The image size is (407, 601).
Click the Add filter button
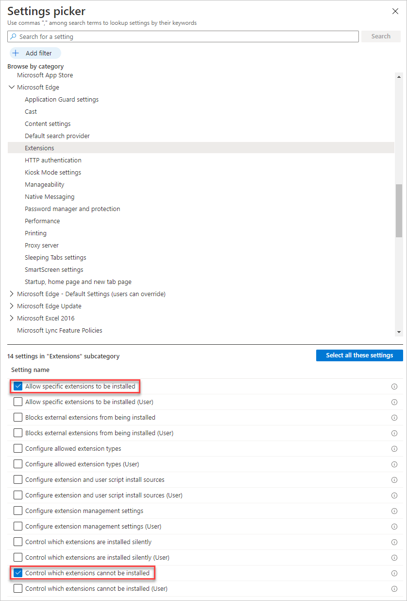point(35,53)
